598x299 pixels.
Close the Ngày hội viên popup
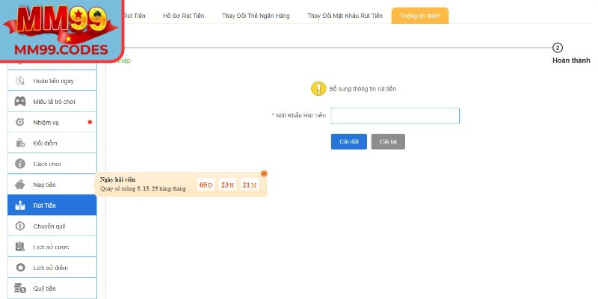[264, 173]
